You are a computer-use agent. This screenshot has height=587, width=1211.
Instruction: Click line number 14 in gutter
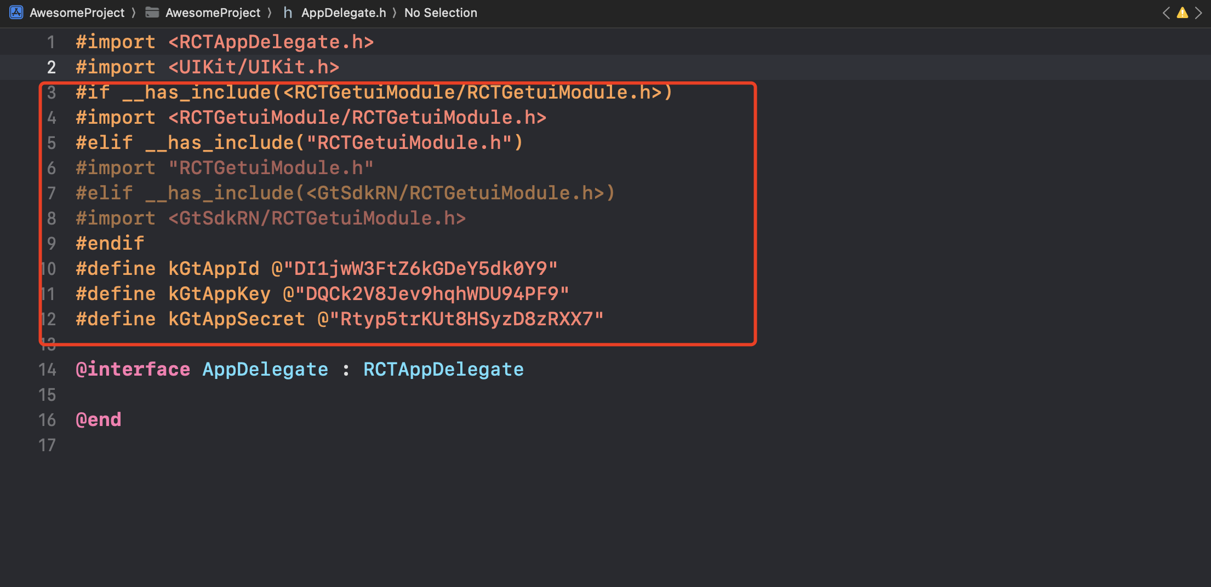tap(47, 370)
